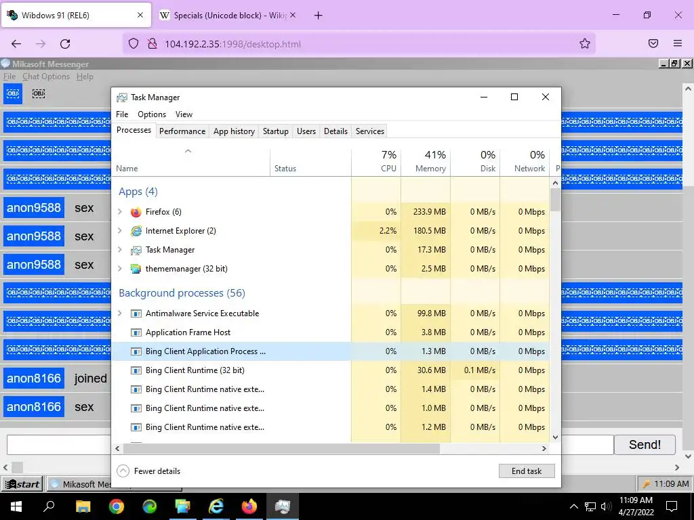
Task: Sort processes by Memory column
Action: tap(426, 162)
